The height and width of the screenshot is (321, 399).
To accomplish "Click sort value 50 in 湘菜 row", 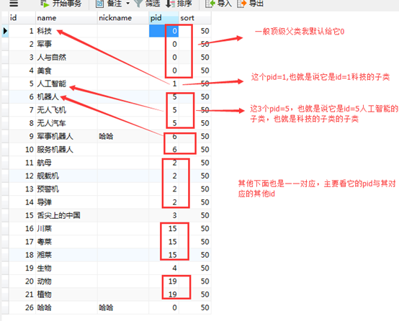I will click(x=205, y=255).
